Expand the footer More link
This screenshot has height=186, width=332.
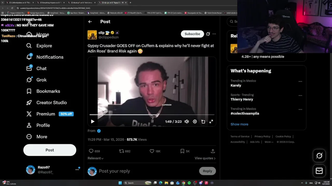pyautogui.click(x=269, y=142)
